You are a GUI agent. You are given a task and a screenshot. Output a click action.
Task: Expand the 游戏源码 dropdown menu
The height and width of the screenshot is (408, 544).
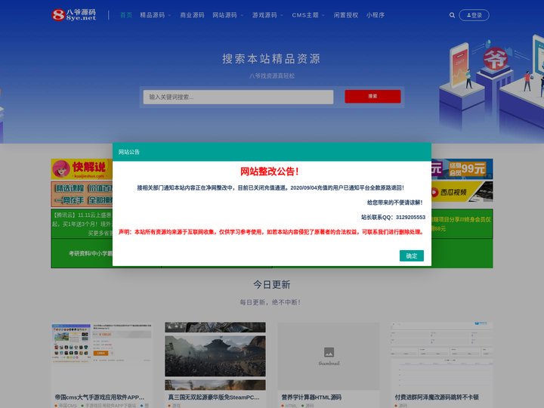[x=267, y=15]
